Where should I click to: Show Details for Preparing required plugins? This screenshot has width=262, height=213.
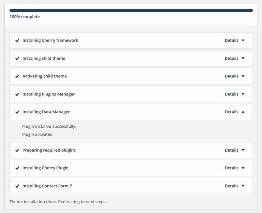click(231, 150)
